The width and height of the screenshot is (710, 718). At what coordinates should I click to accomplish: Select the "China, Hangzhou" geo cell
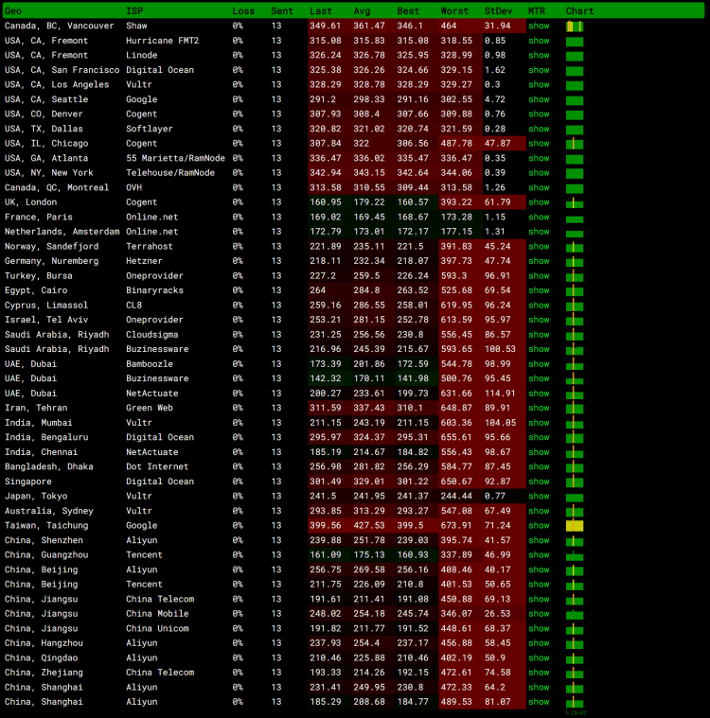point(44,643)
